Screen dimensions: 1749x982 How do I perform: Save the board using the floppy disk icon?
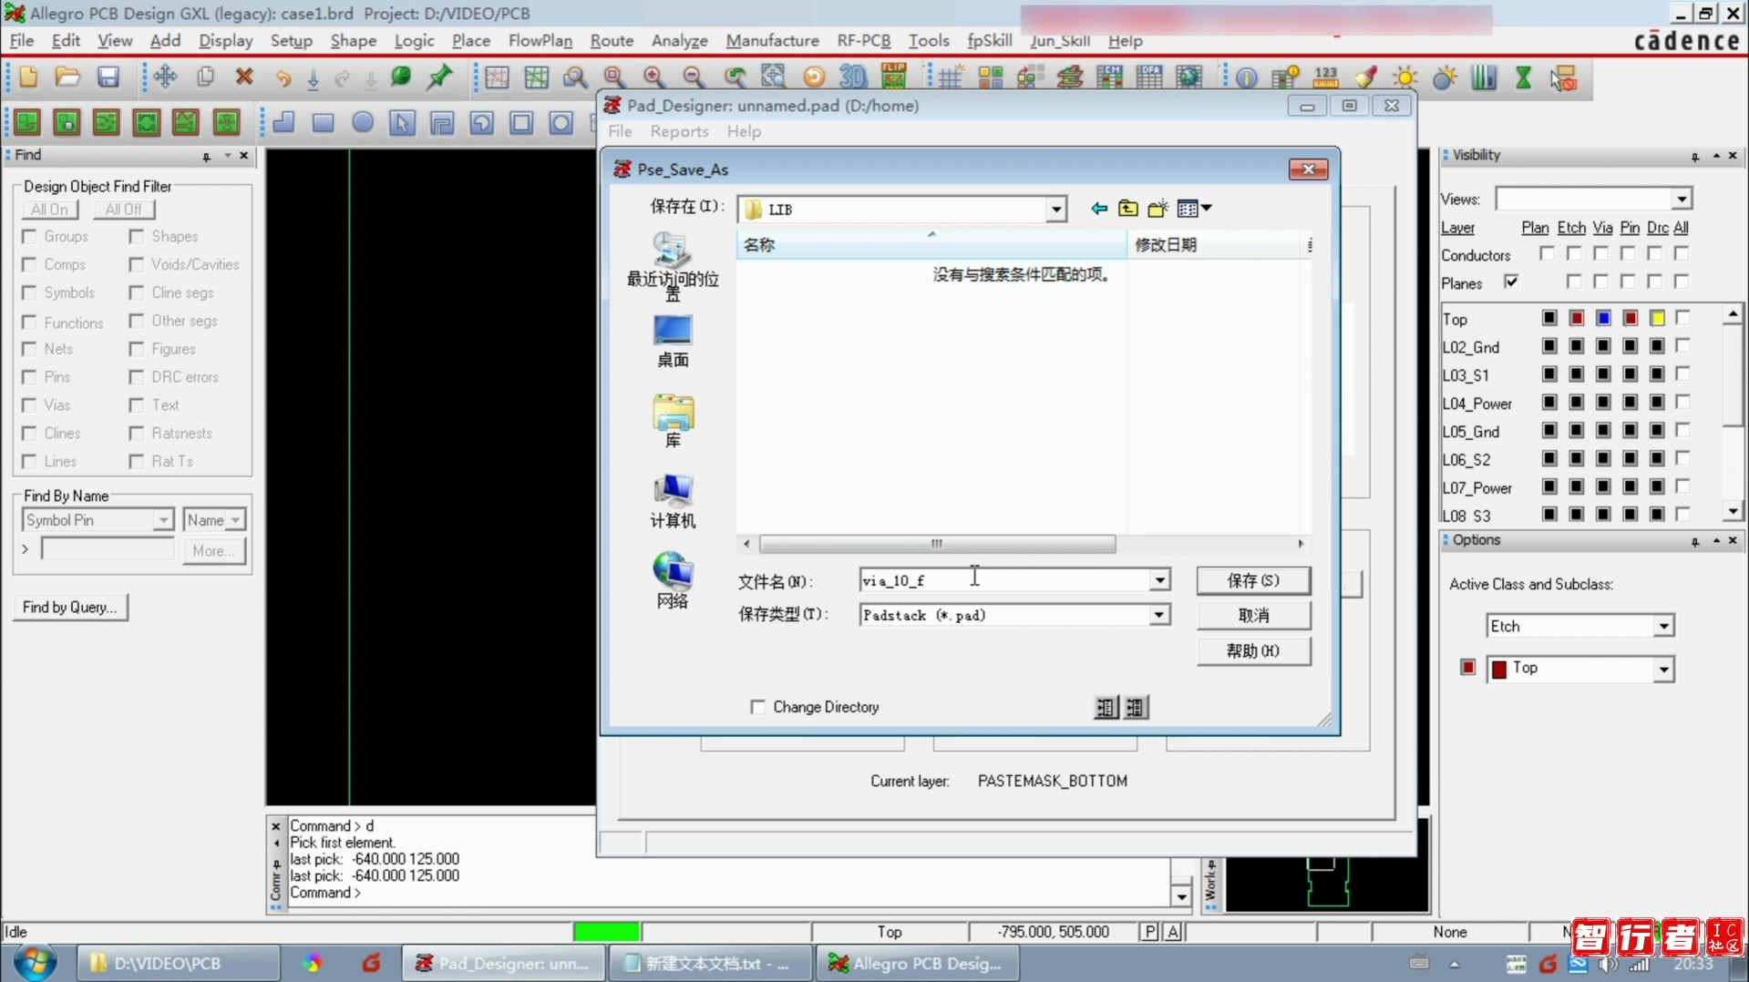tap(108, 77)
